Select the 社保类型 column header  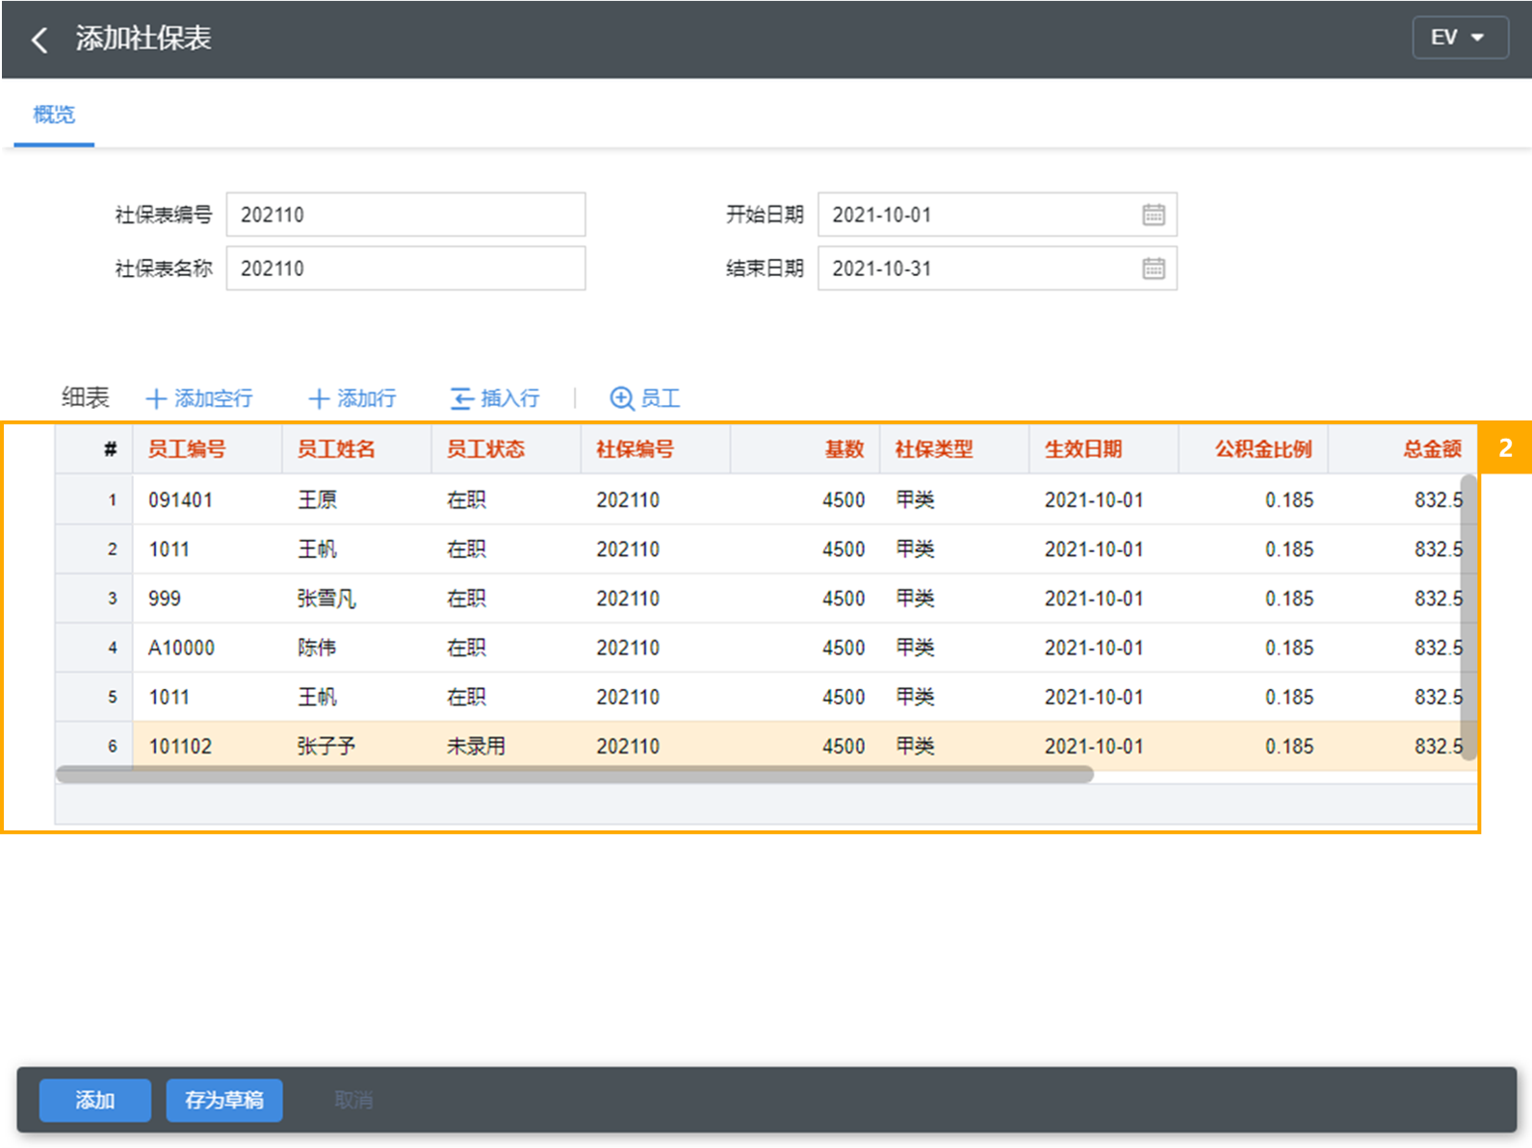(953, 449)
